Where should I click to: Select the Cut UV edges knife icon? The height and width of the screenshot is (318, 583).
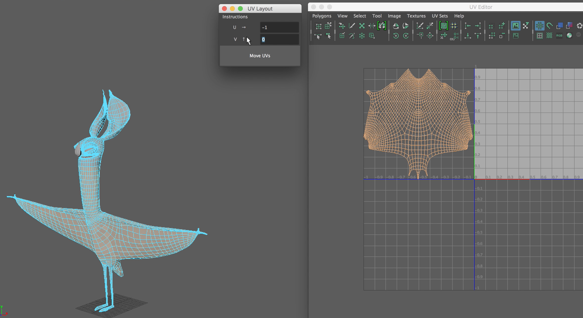pos(352,25)
